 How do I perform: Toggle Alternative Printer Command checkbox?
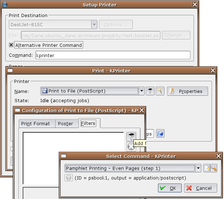(x=11, y=45)
